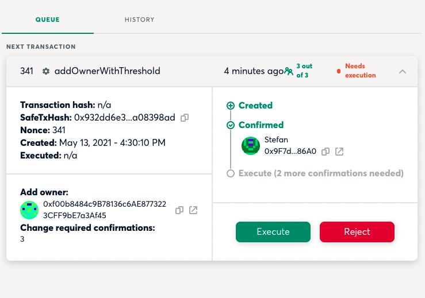Copy the new owner address

179,210
